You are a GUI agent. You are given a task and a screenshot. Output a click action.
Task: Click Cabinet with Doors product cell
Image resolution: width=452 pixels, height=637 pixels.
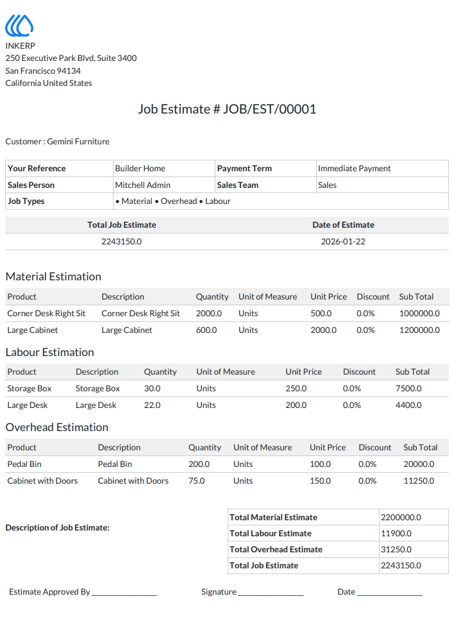42,480
